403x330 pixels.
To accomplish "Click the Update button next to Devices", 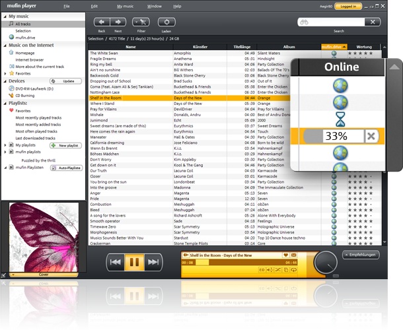I will (66, 81).
